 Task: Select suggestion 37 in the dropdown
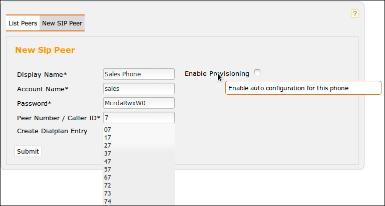pos(108,154)
